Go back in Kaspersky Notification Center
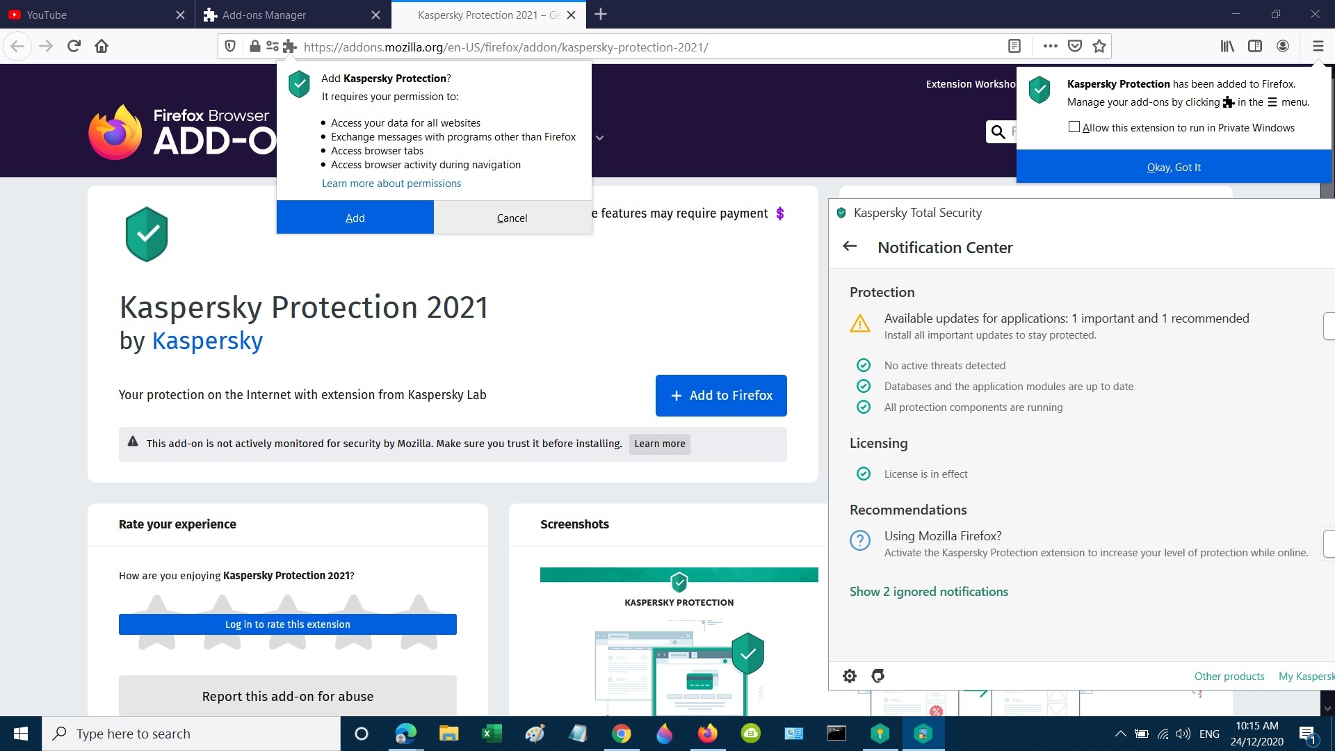This screenshot has height=751, width=1335. (850, 246)
